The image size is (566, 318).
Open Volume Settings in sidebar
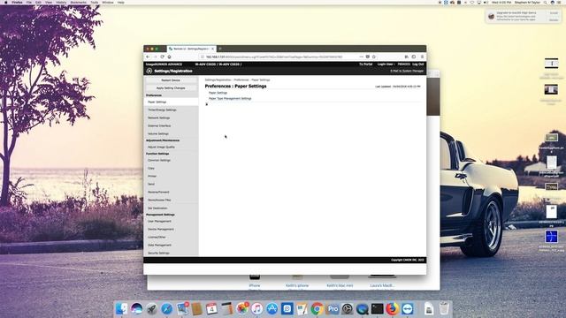pos(158,133)
